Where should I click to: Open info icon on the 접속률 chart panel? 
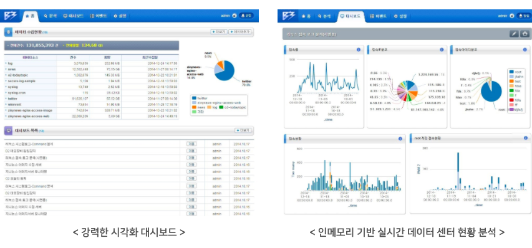[x=358, y=50]
